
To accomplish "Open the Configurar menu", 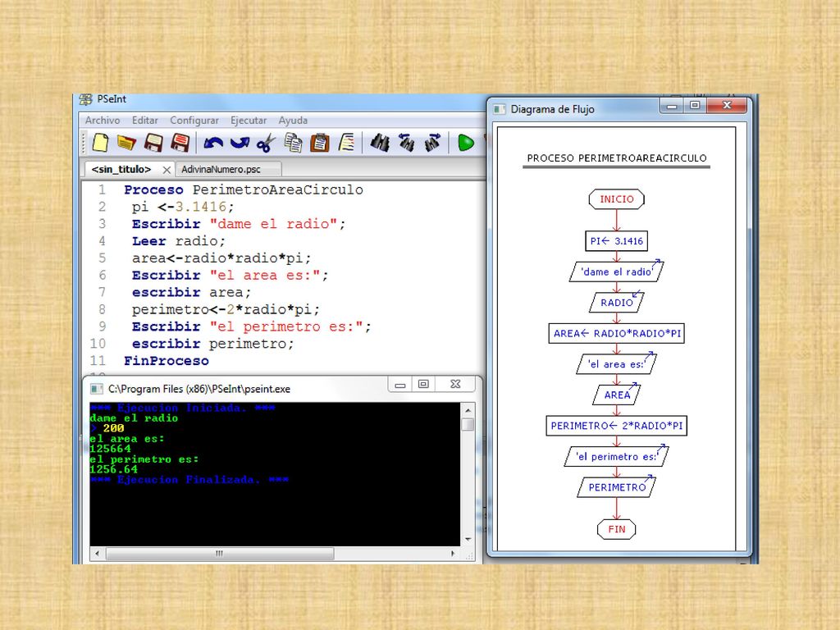I will click(194, 121).
